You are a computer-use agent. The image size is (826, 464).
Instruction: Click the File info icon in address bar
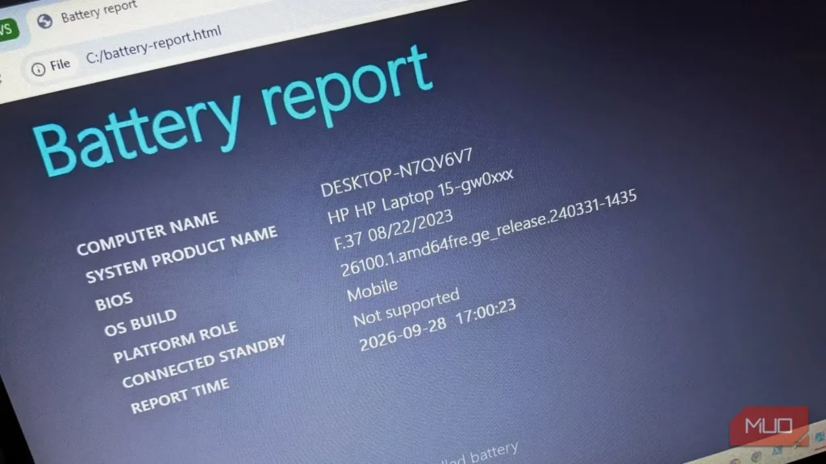pos(38,69)
